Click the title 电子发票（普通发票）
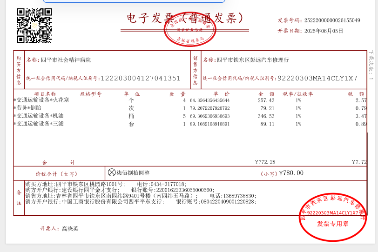 coord(185,18)
